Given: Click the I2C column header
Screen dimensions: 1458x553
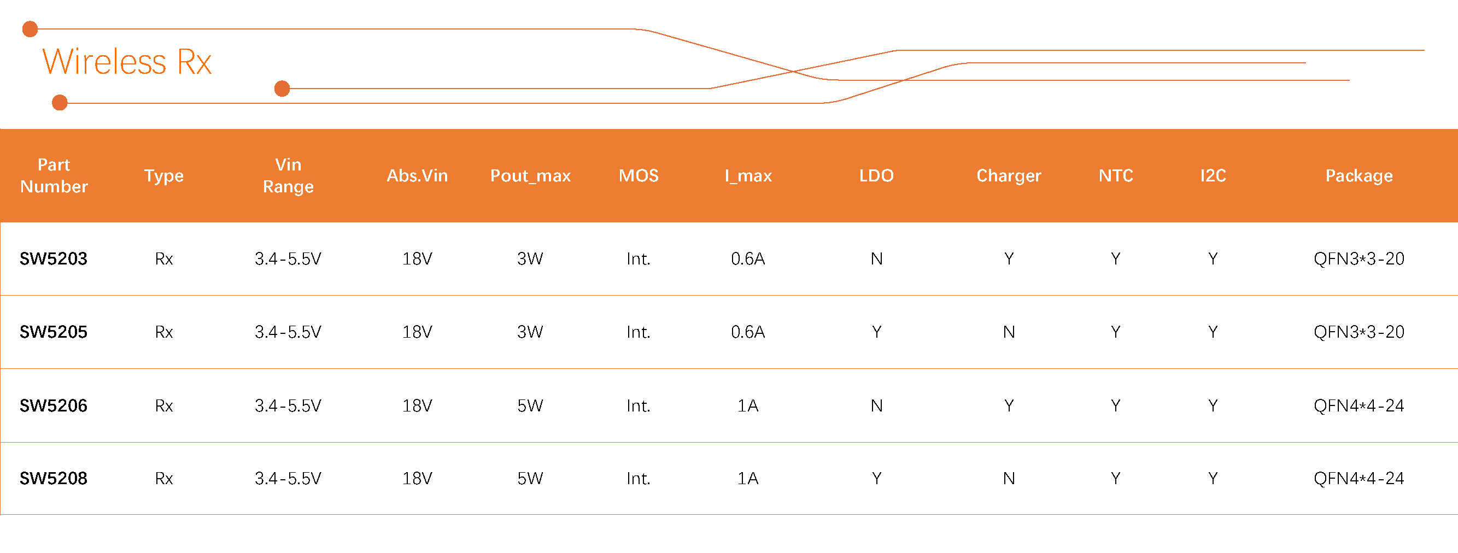Looking at the screenshot, I should click(1213, 175).
